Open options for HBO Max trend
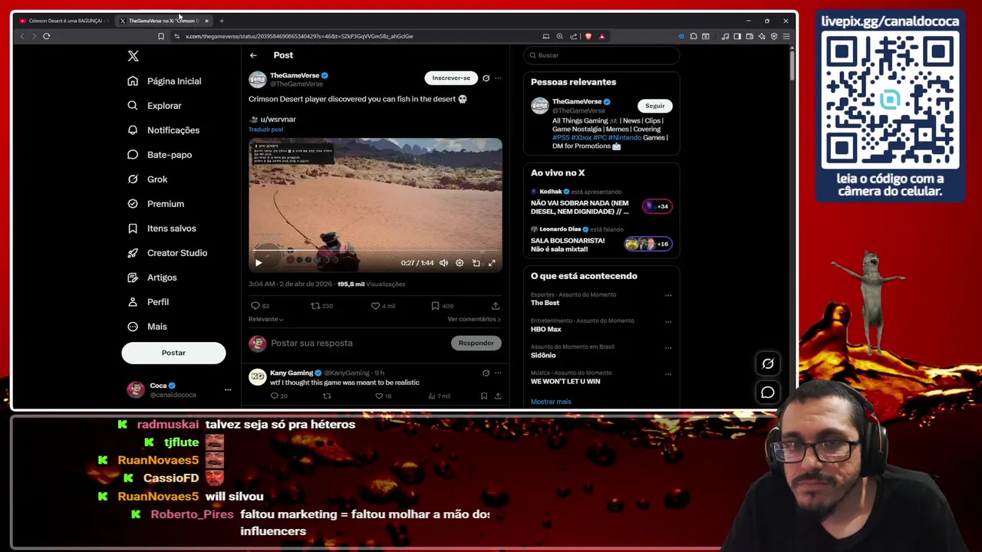982x552 pixels. 668,321
